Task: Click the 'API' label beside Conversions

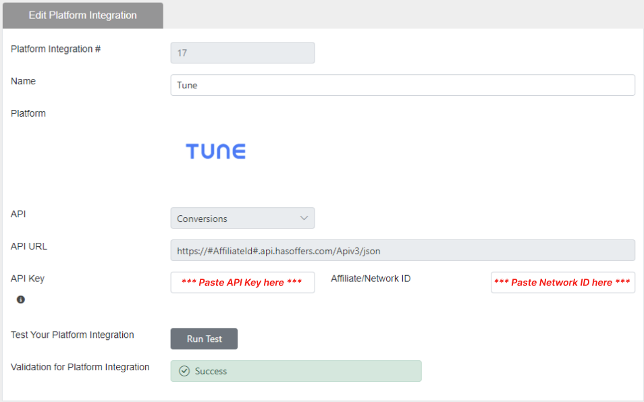Action: [x=18, y=214]
